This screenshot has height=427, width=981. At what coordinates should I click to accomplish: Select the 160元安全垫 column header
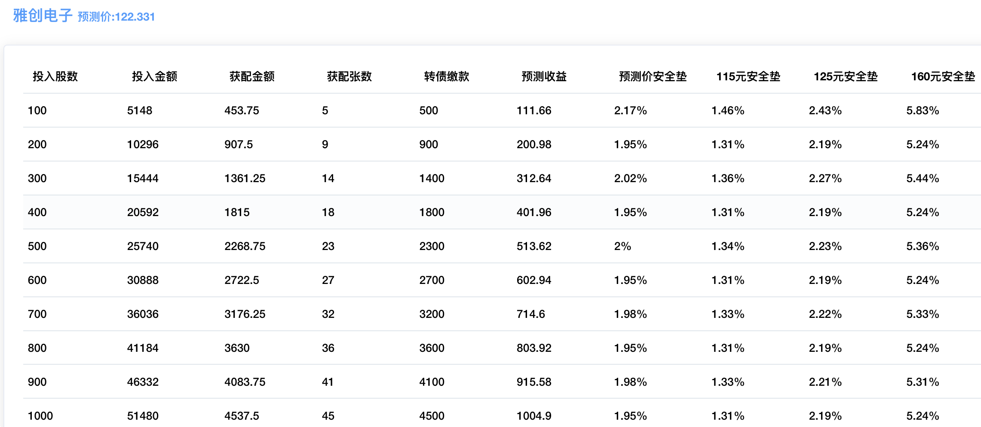[x=943, y=76]
